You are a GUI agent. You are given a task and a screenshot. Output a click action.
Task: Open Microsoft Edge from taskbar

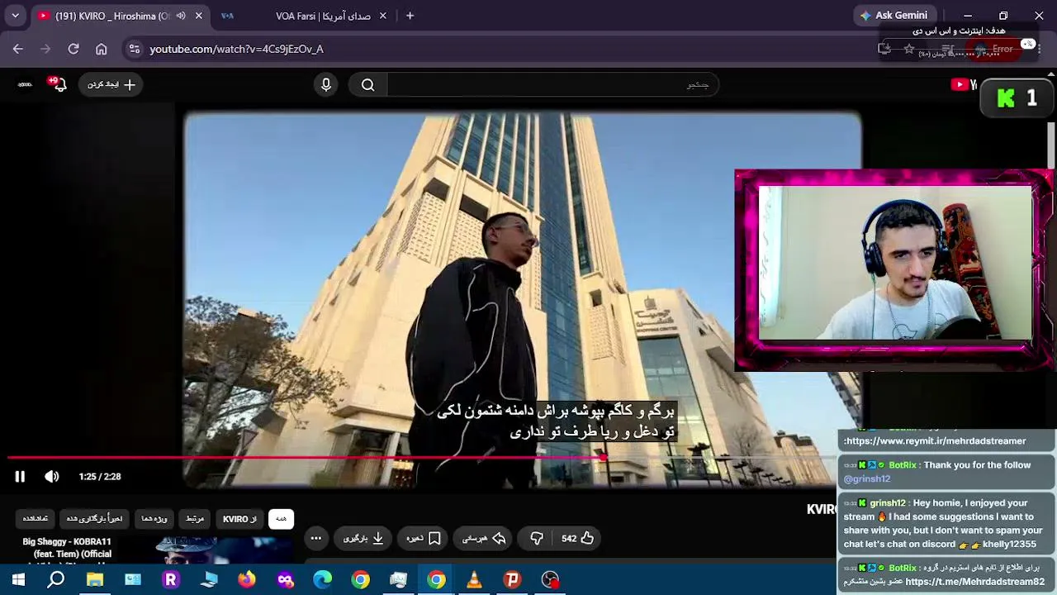click(323, 580)
